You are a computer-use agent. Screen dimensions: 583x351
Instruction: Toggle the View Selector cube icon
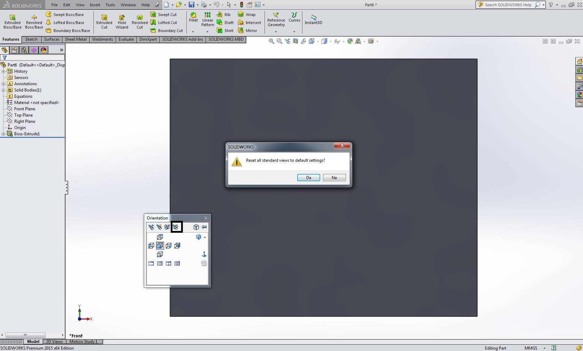tap(196, 227)
